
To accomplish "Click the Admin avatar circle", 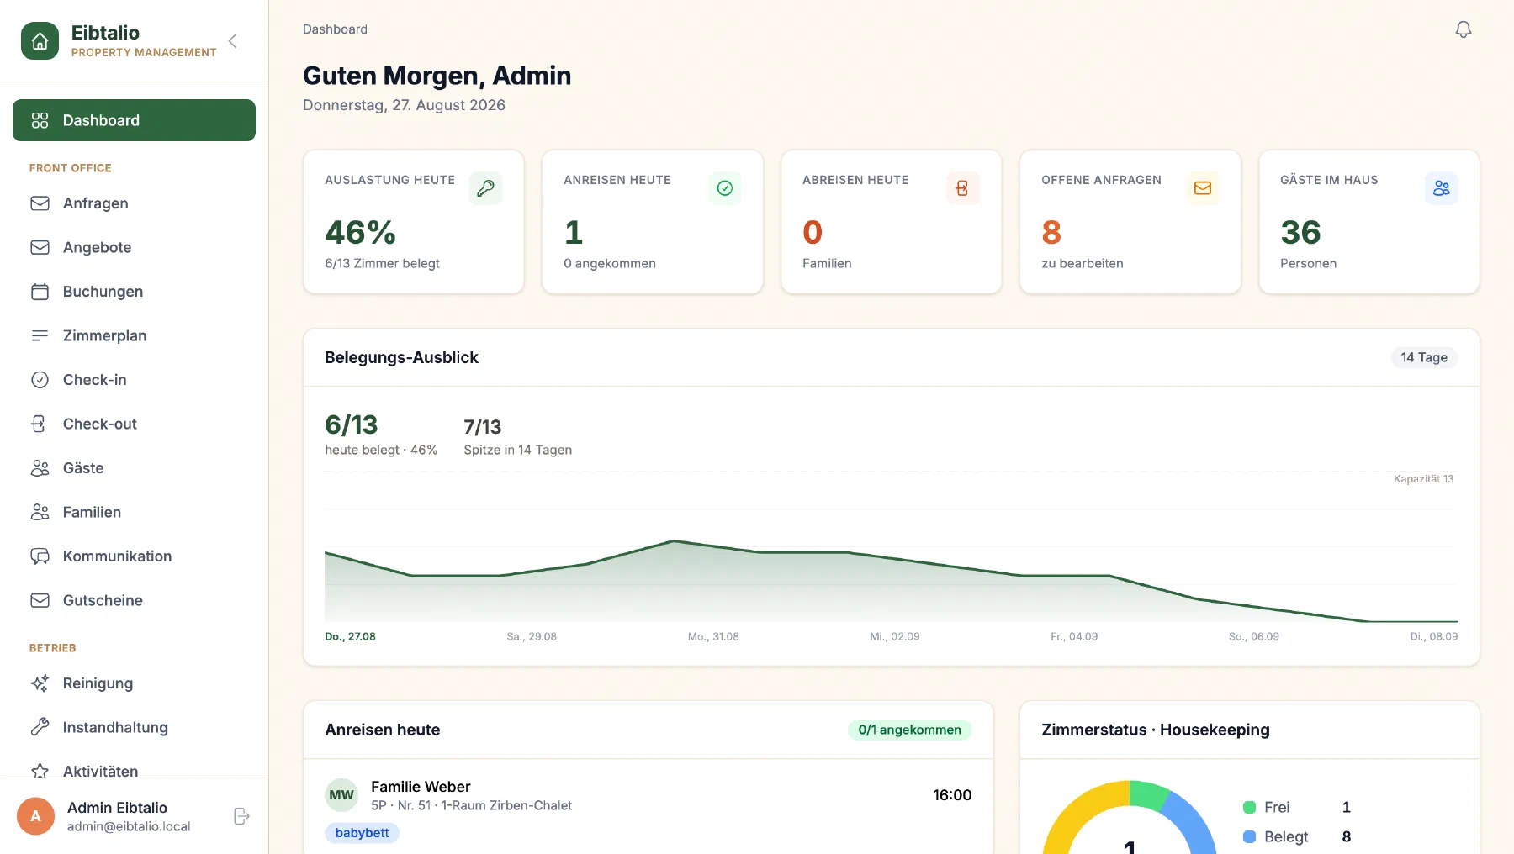I will [35, 816].
